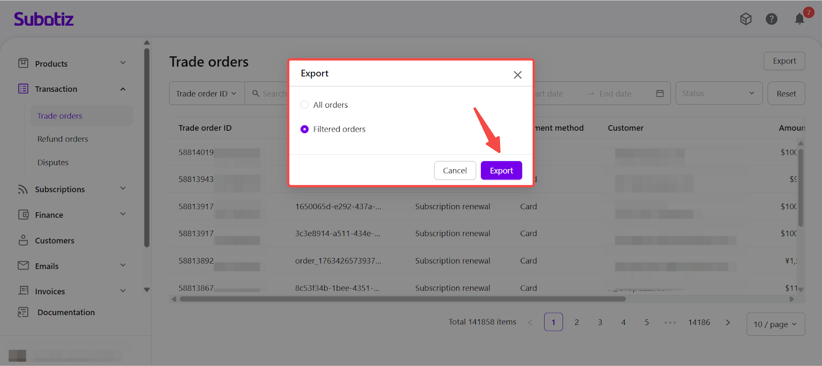Open the Status filter dropdown
The height and width of the screenshot is (366, 822).
tap(718, 93)
